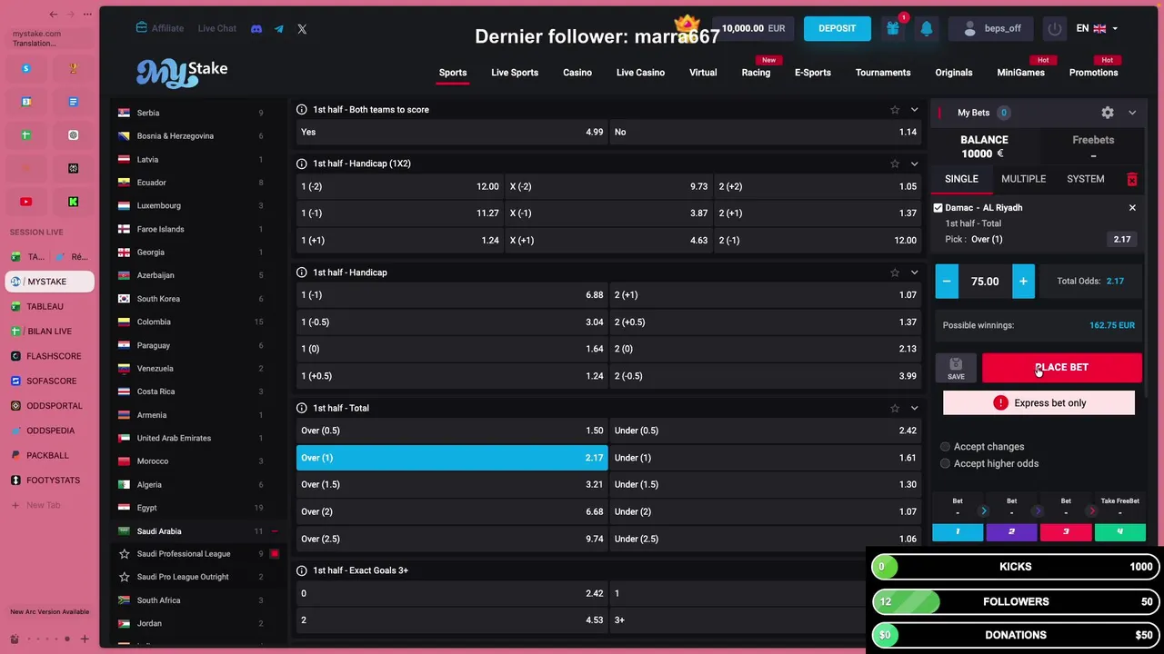
Task: Select Over (0.5) odds 1.50
Action: 452,431
